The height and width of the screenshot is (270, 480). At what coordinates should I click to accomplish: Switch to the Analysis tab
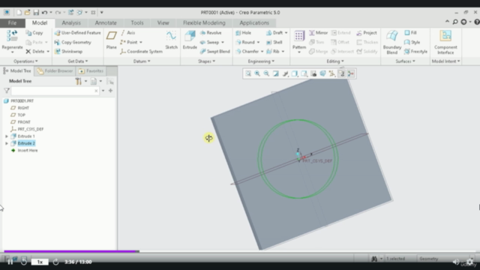[71, 23]
